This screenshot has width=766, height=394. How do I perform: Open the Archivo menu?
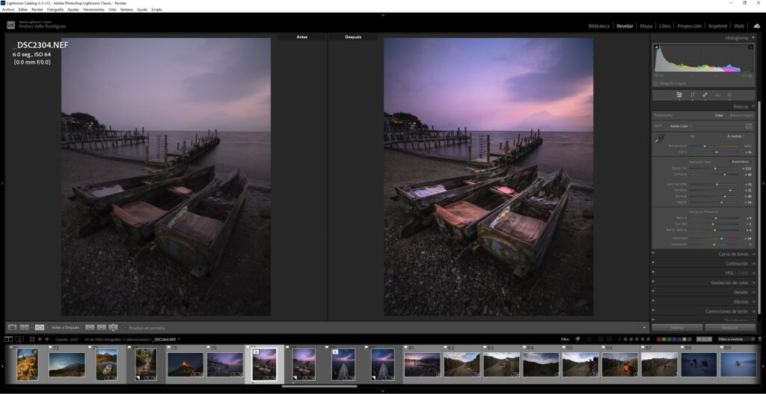pos(7,9)
